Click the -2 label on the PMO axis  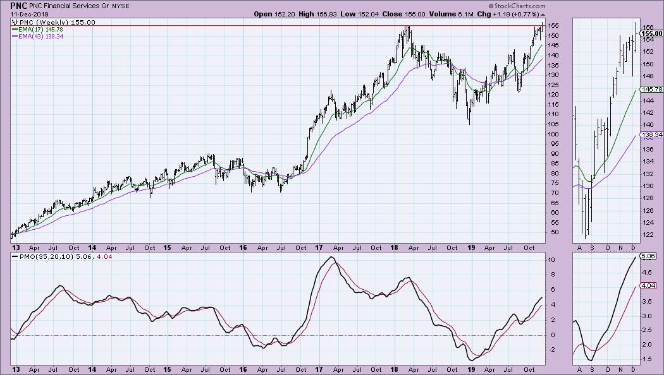point(551,350)
